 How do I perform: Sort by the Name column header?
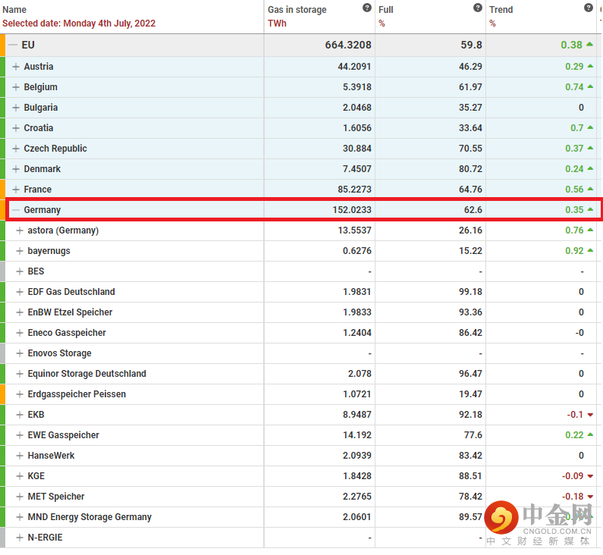click(15, 10)
